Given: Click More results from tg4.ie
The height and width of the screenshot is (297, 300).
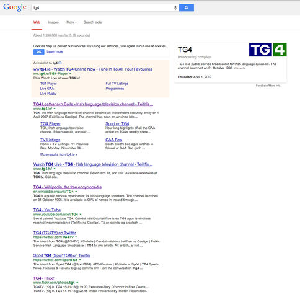Looking at the screenshot, I should point(59,154).
